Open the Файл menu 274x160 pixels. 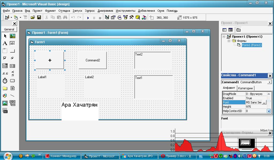6,11
